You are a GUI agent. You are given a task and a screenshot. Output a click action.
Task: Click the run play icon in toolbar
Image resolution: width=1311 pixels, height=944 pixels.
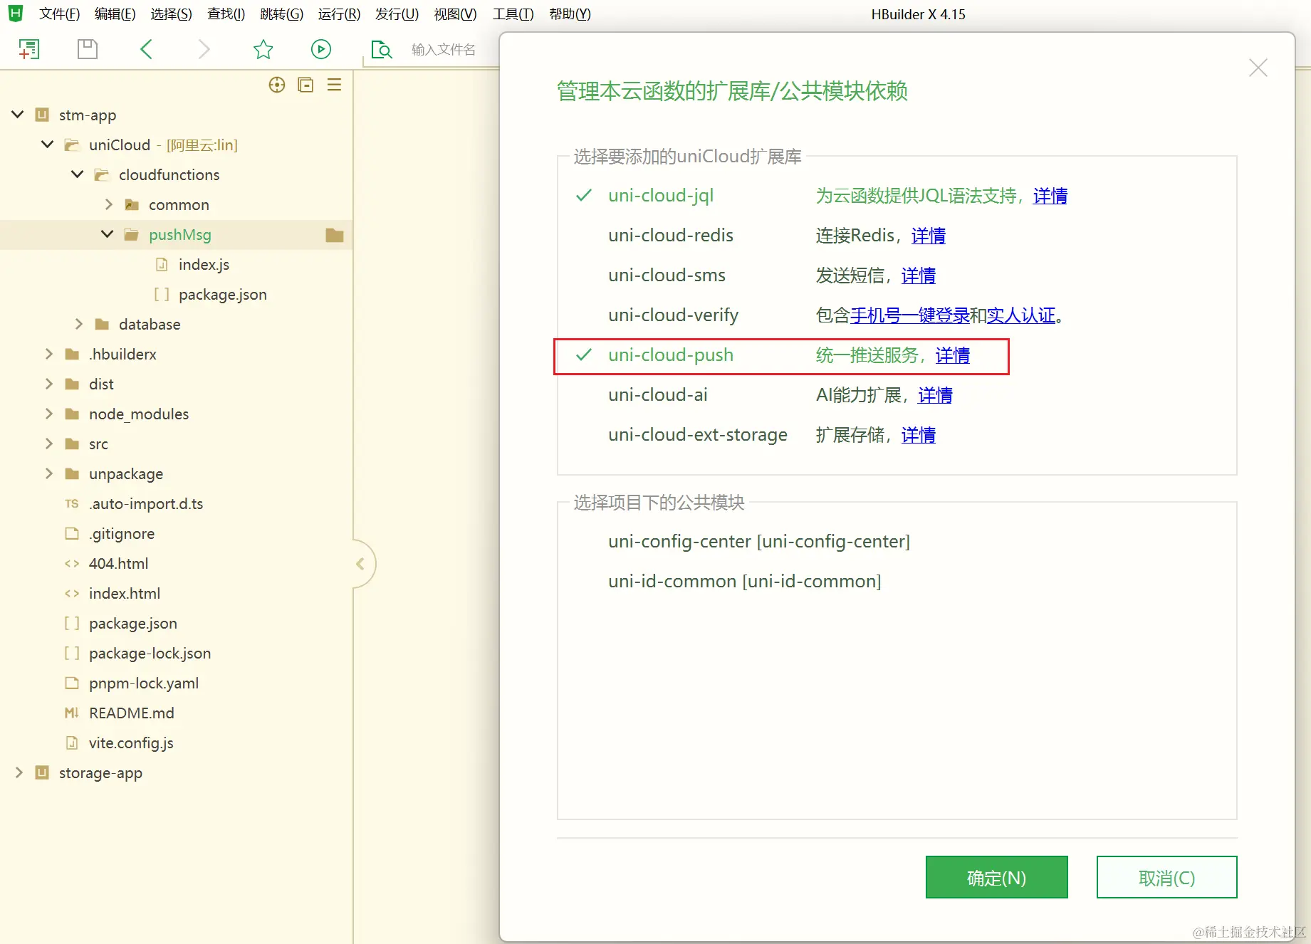[321, 49]
